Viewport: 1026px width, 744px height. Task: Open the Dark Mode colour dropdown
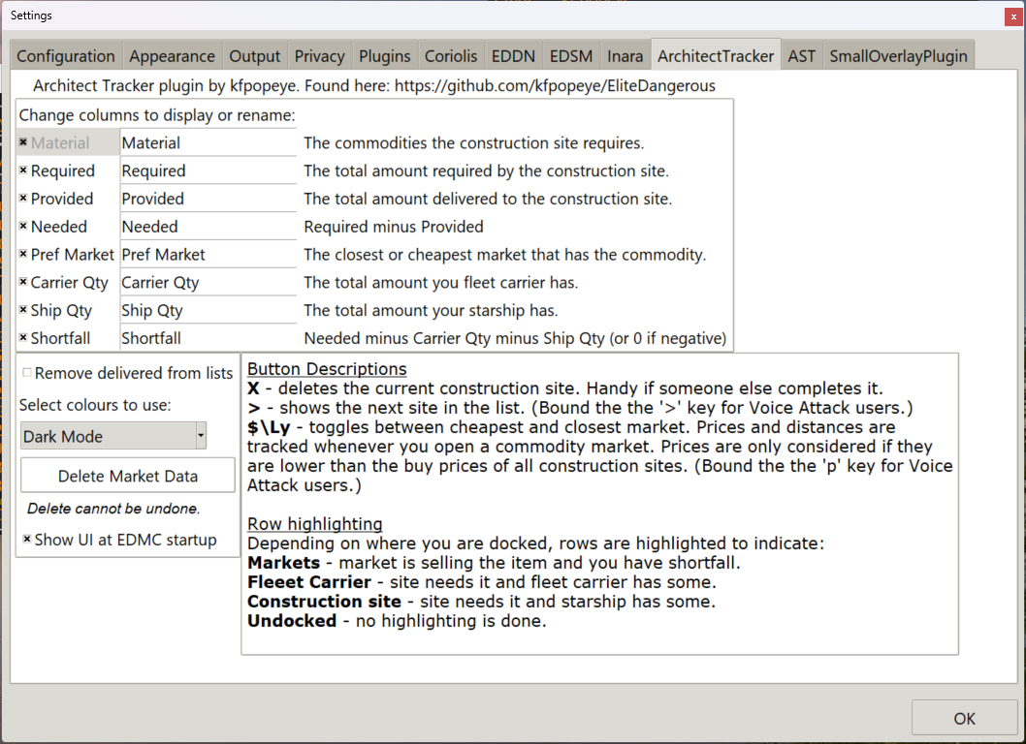pyautogui.click(x=113, y=436)
